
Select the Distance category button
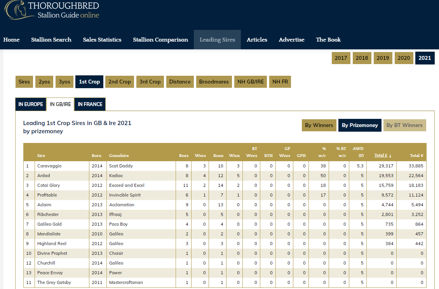180,82
